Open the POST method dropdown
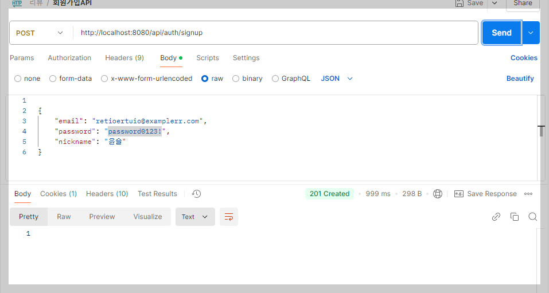 tap(40, 33)
